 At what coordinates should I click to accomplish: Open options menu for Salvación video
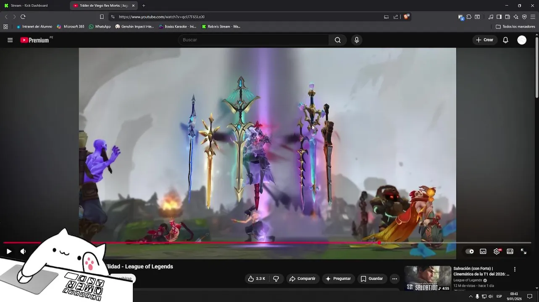[x=515, y=269]
